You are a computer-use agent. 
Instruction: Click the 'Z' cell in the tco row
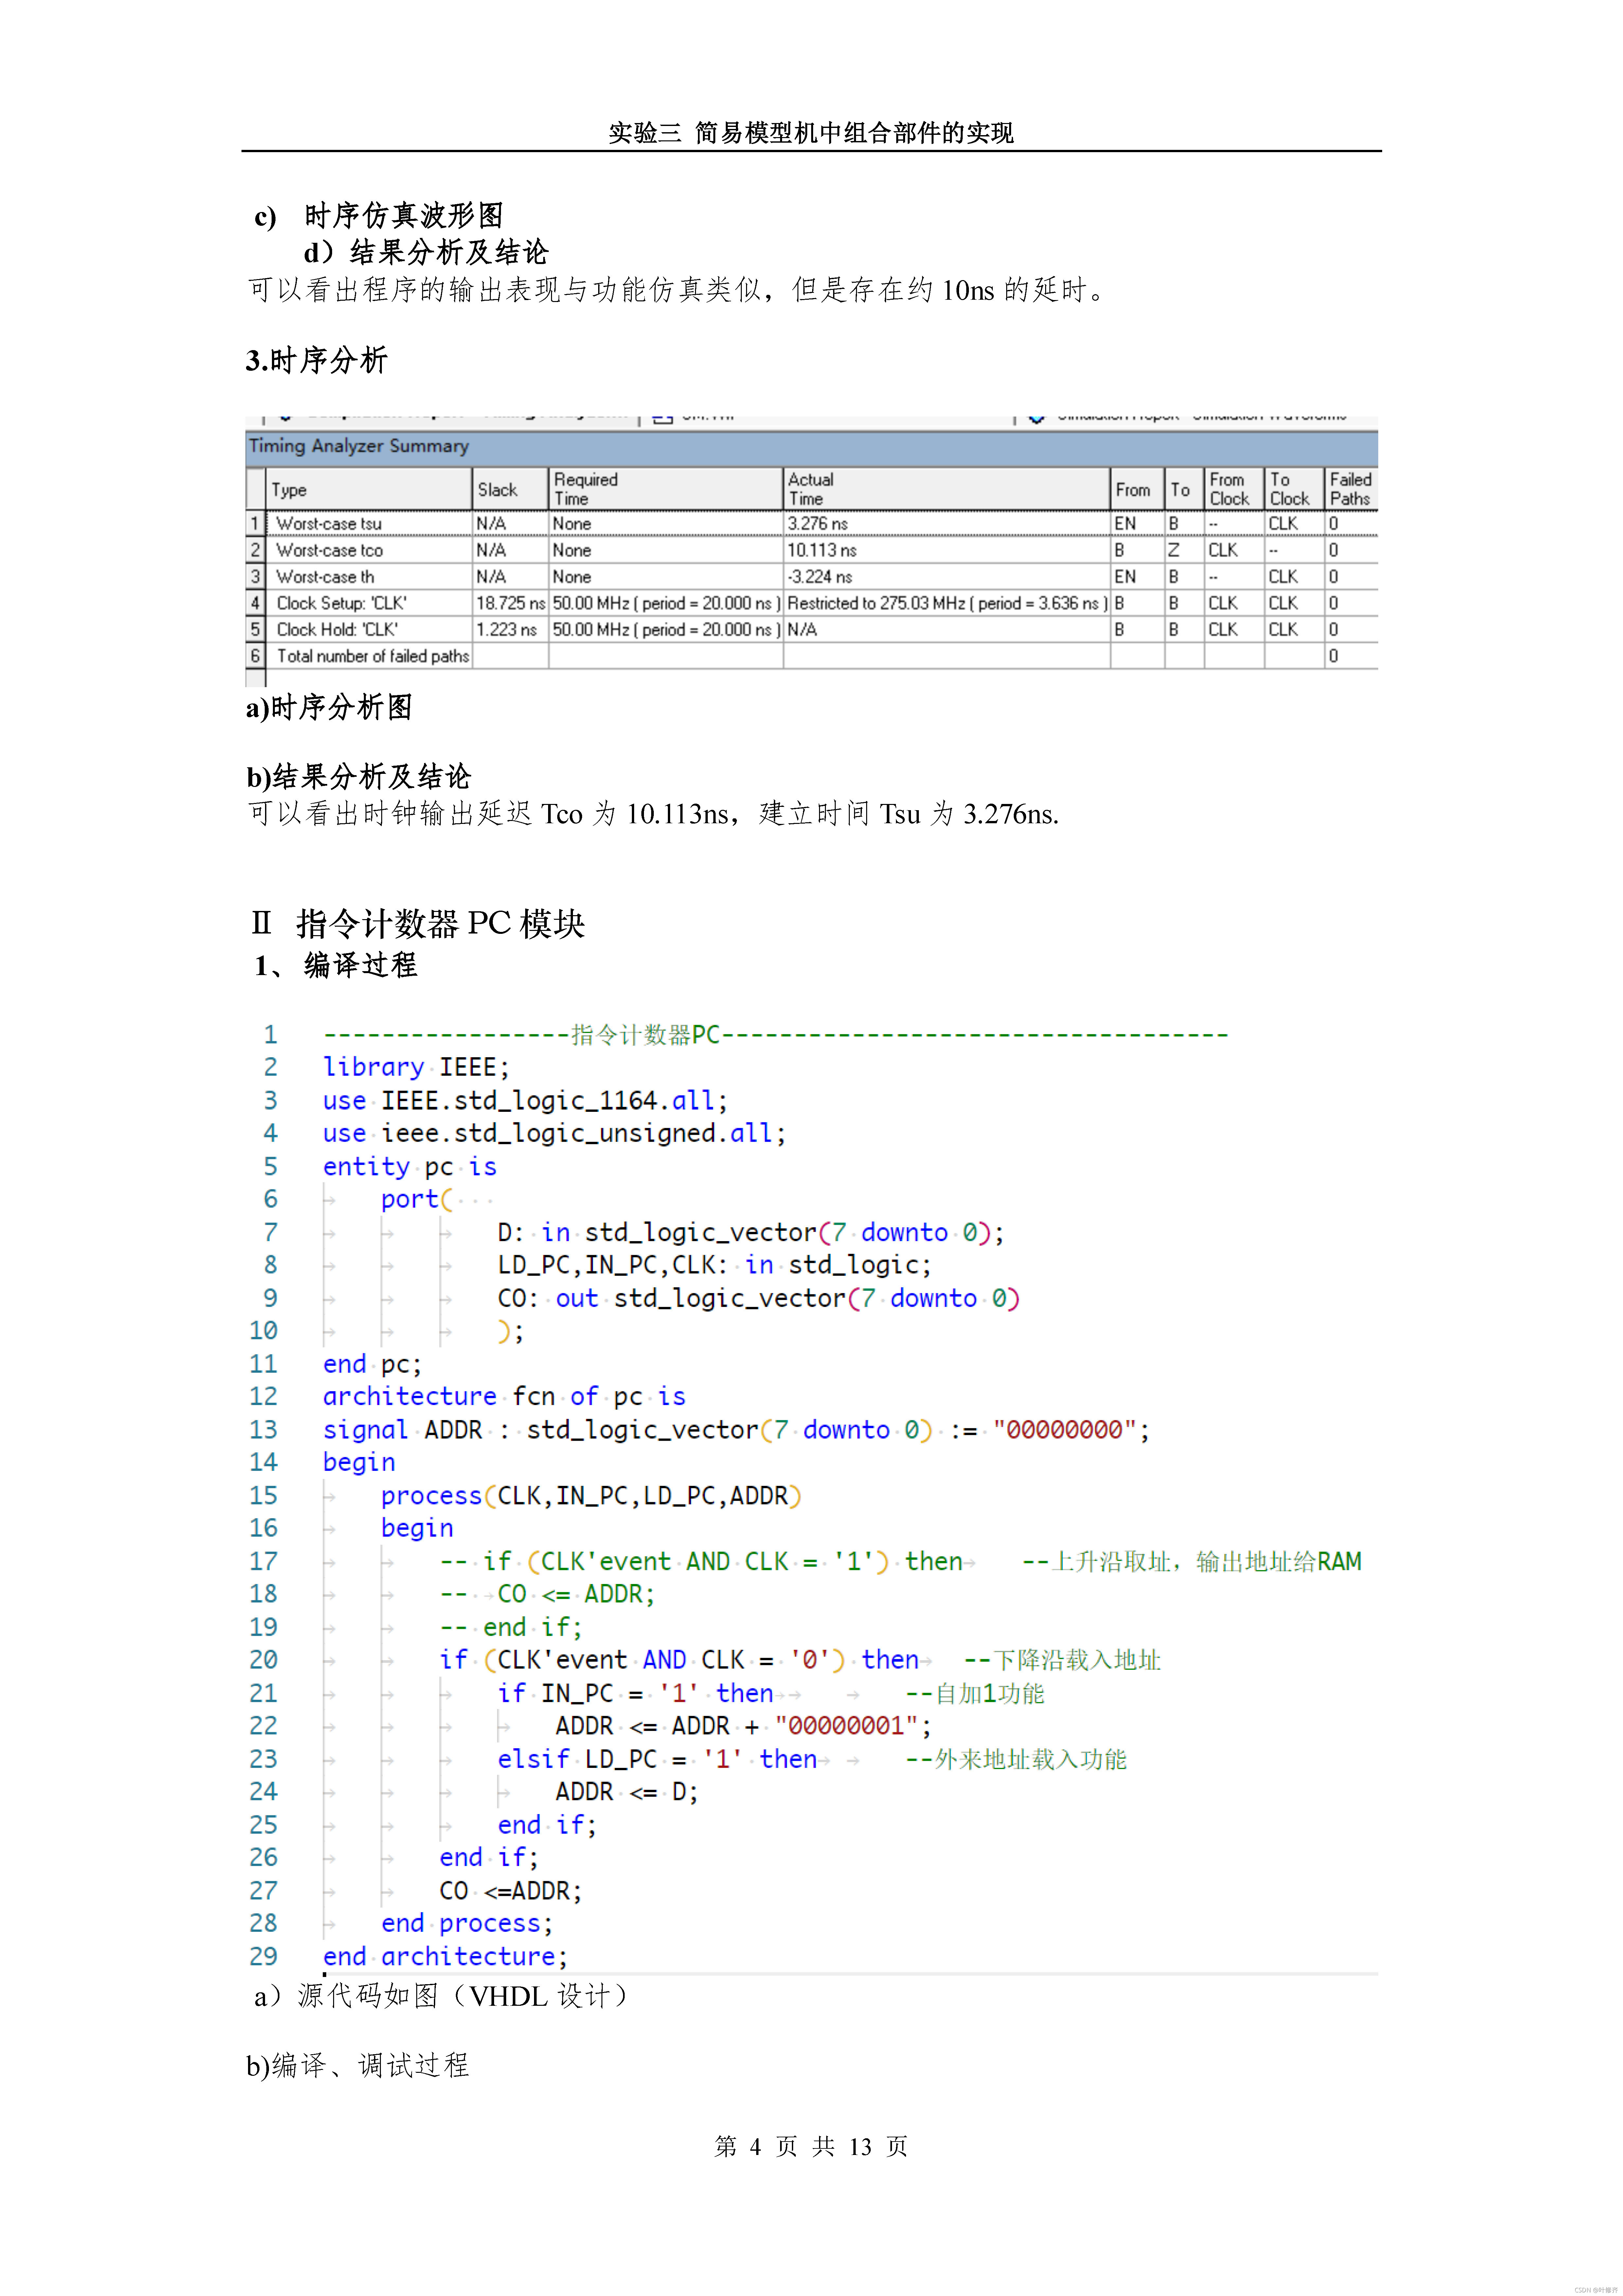[1174, 550]
